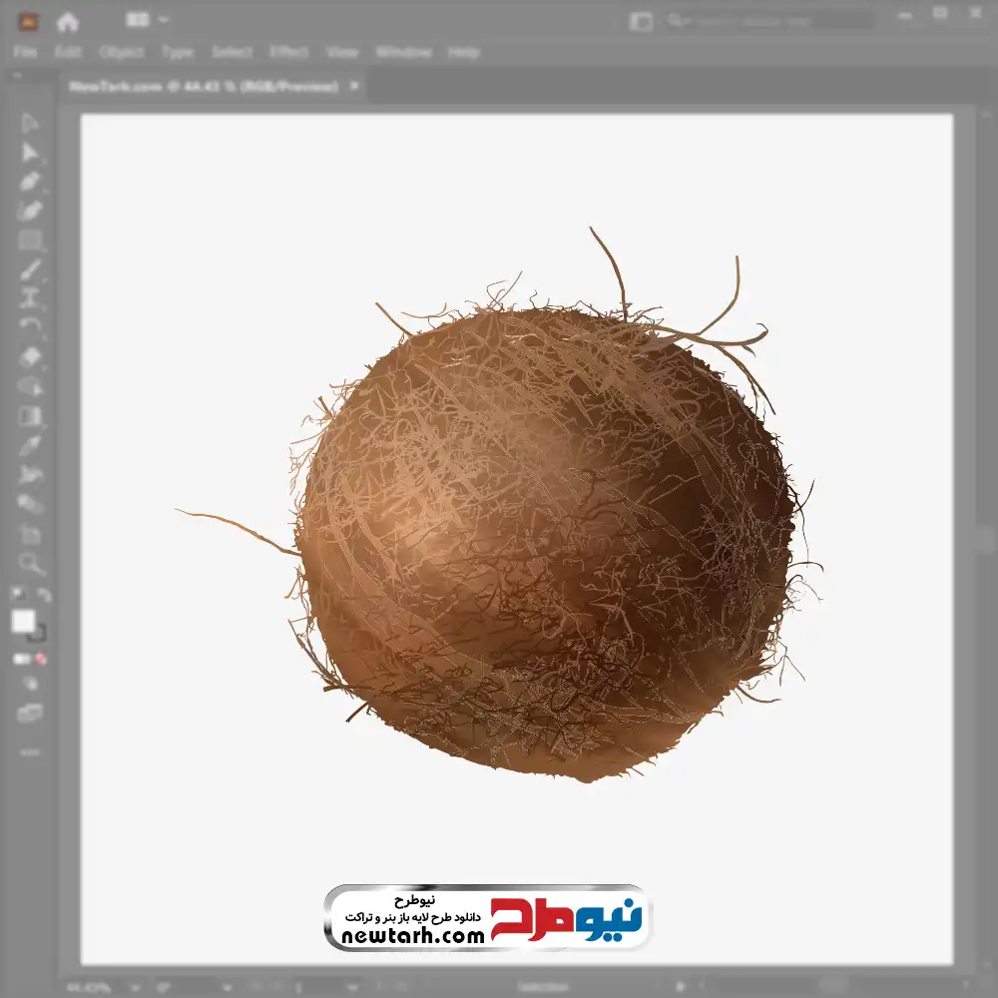Image resolution: width=998 pixels, height=998 pixels.
Task: Activate the Paintbrush tool
Action: coord(30,268)
